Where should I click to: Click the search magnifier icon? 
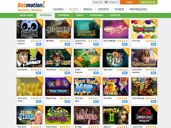[101, 2]
